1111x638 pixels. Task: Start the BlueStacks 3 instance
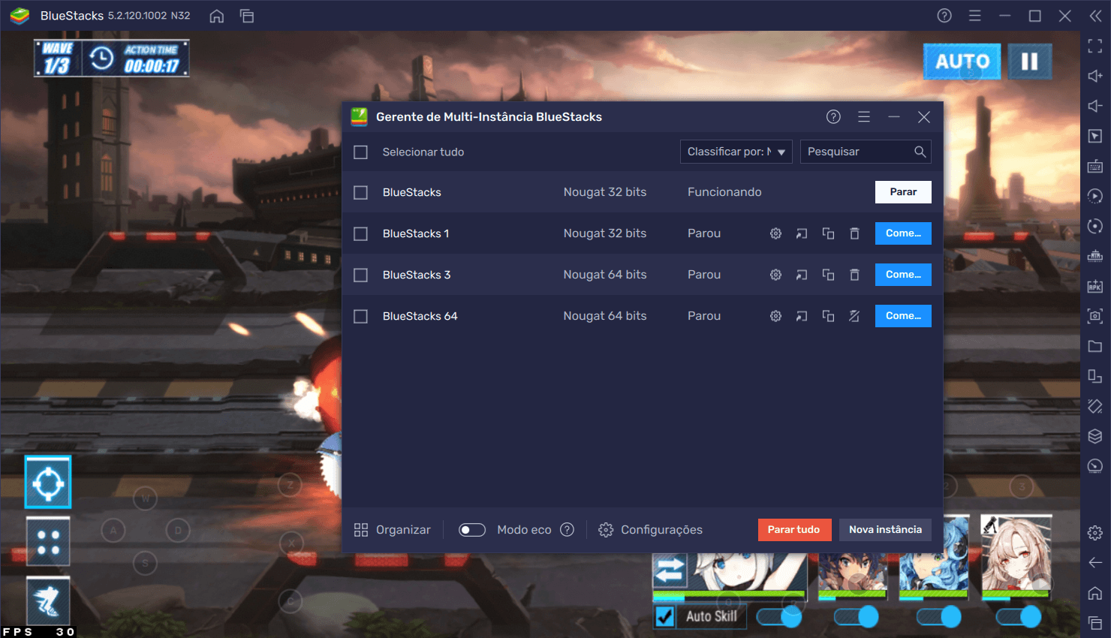pyautogui.click(x=903, y=275)
